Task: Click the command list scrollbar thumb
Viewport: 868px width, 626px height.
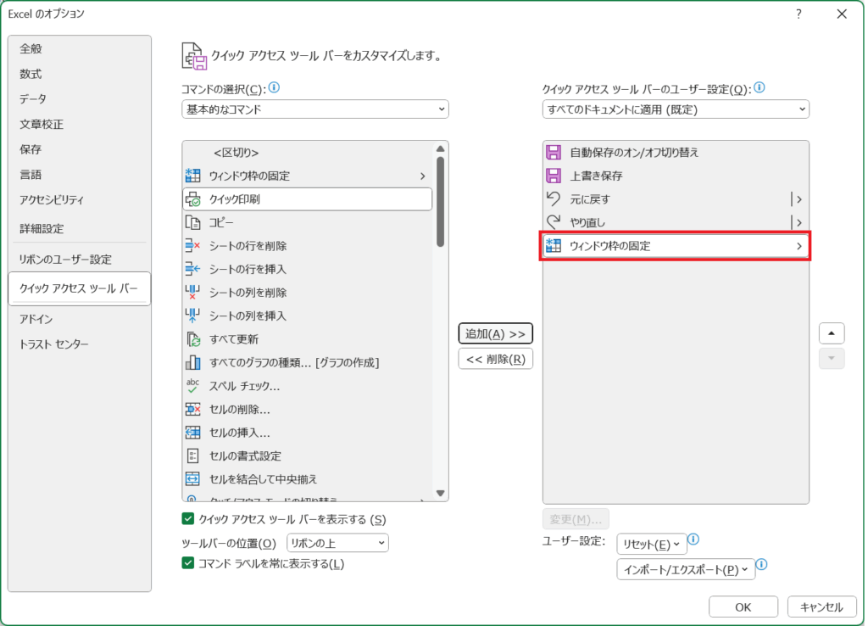Action: (x=441, y=202)
